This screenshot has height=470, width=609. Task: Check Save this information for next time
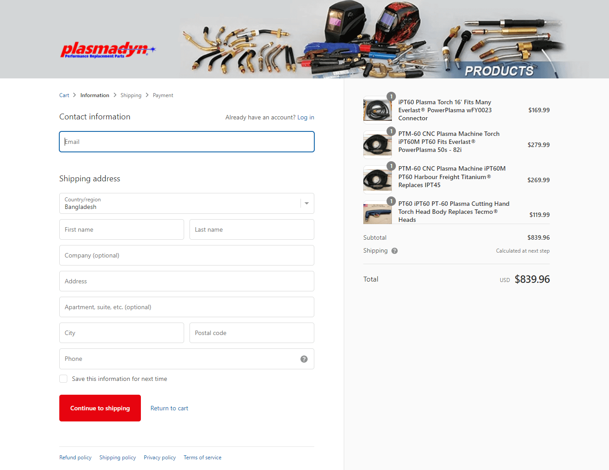(63, 379)
